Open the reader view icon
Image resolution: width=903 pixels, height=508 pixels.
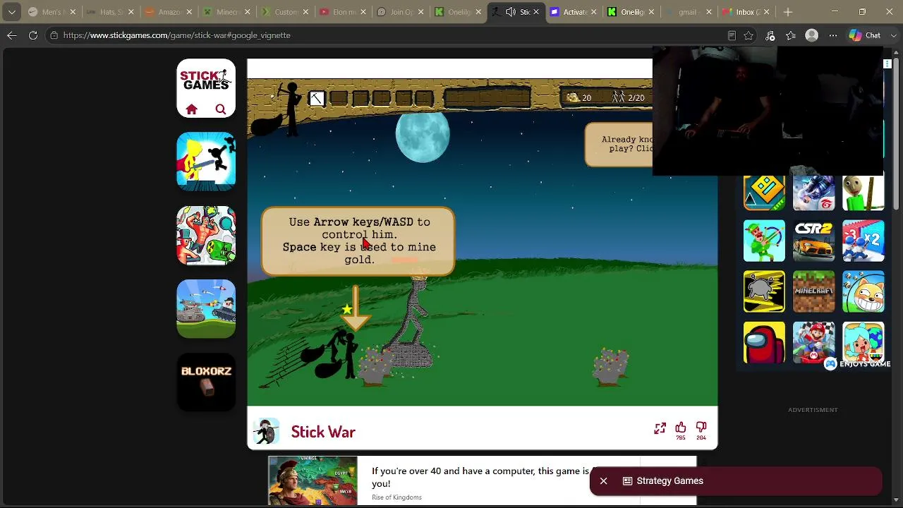pyautogui.click(x=732, y=35)
